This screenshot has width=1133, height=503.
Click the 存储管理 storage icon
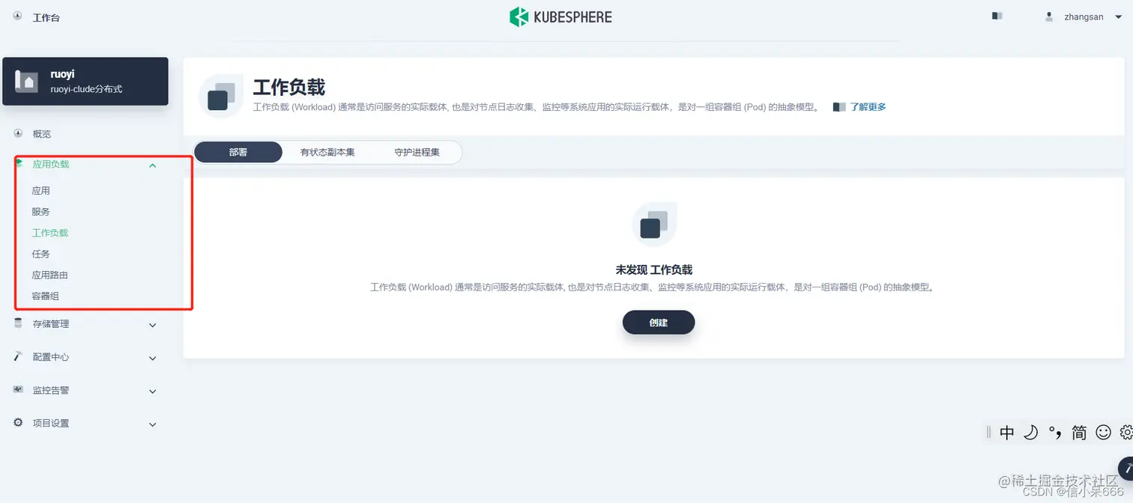[x=17, y=324]
